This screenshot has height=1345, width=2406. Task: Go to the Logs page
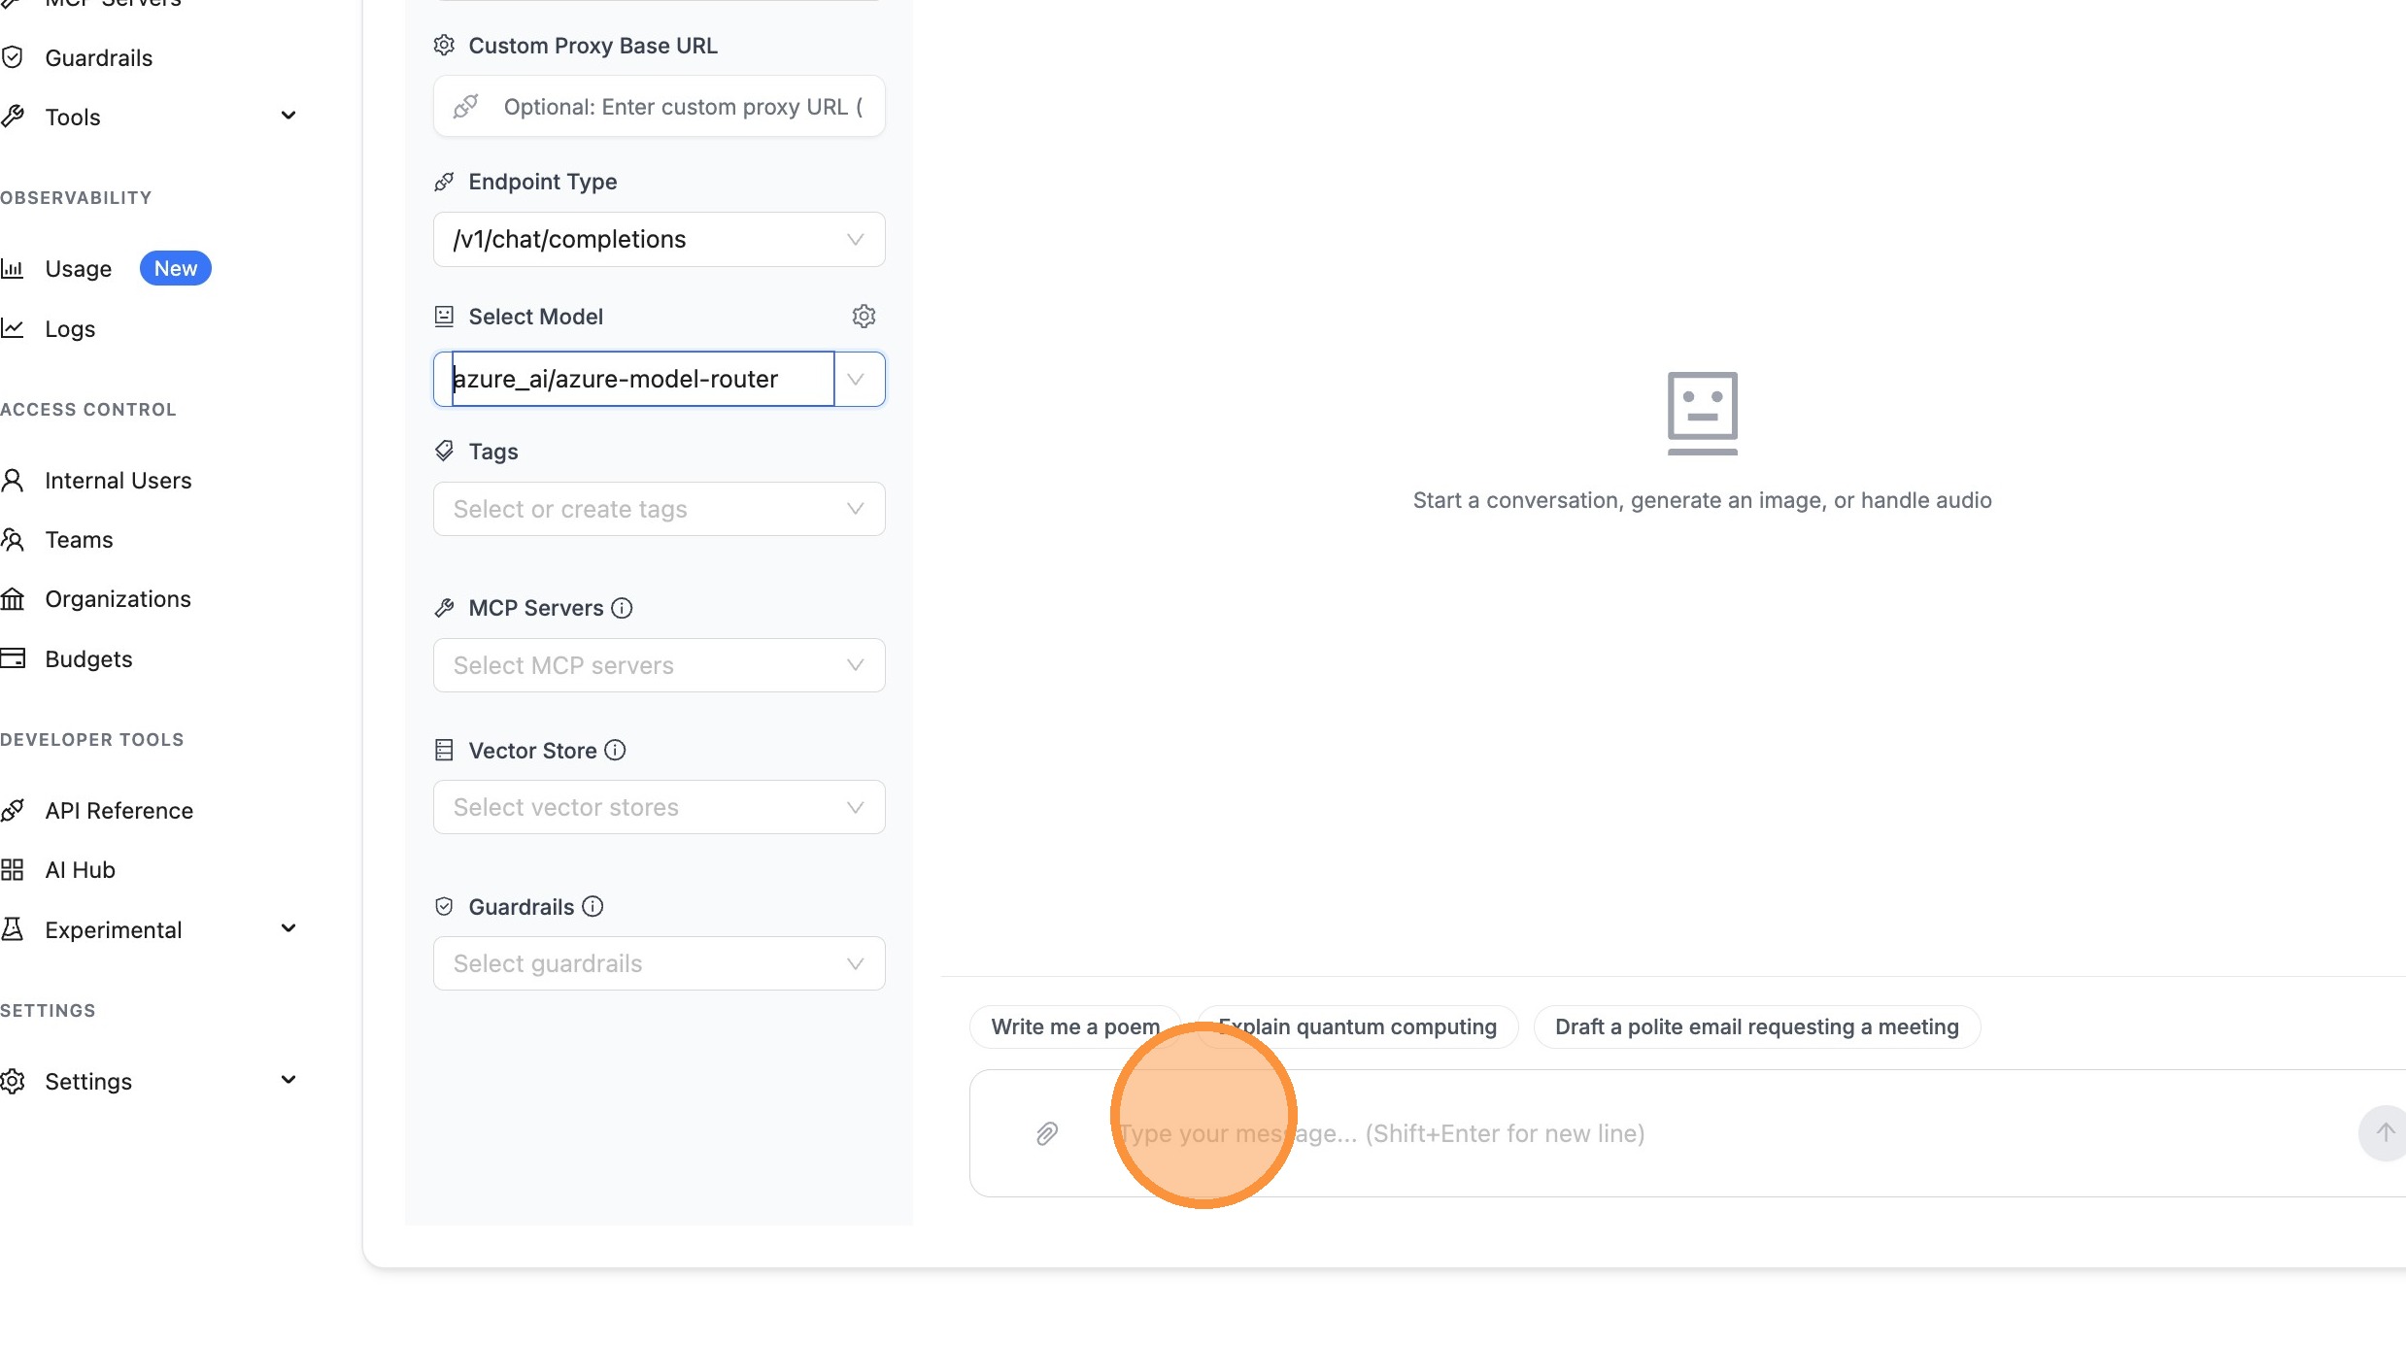click(x=70, y=329)
